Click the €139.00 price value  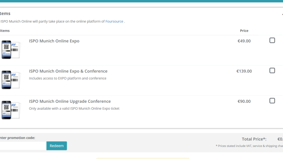coord(244,71)
